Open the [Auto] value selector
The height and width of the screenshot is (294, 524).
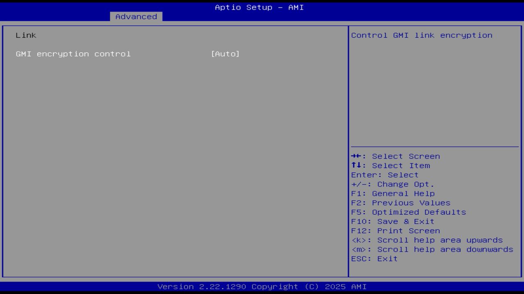tap(226, 53)
